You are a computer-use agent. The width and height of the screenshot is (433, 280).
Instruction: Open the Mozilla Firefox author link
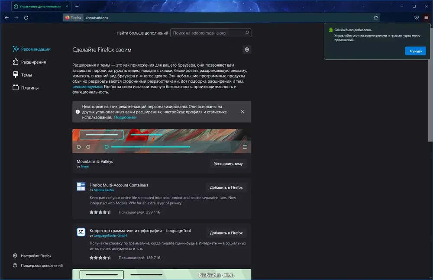click(104, 190)
